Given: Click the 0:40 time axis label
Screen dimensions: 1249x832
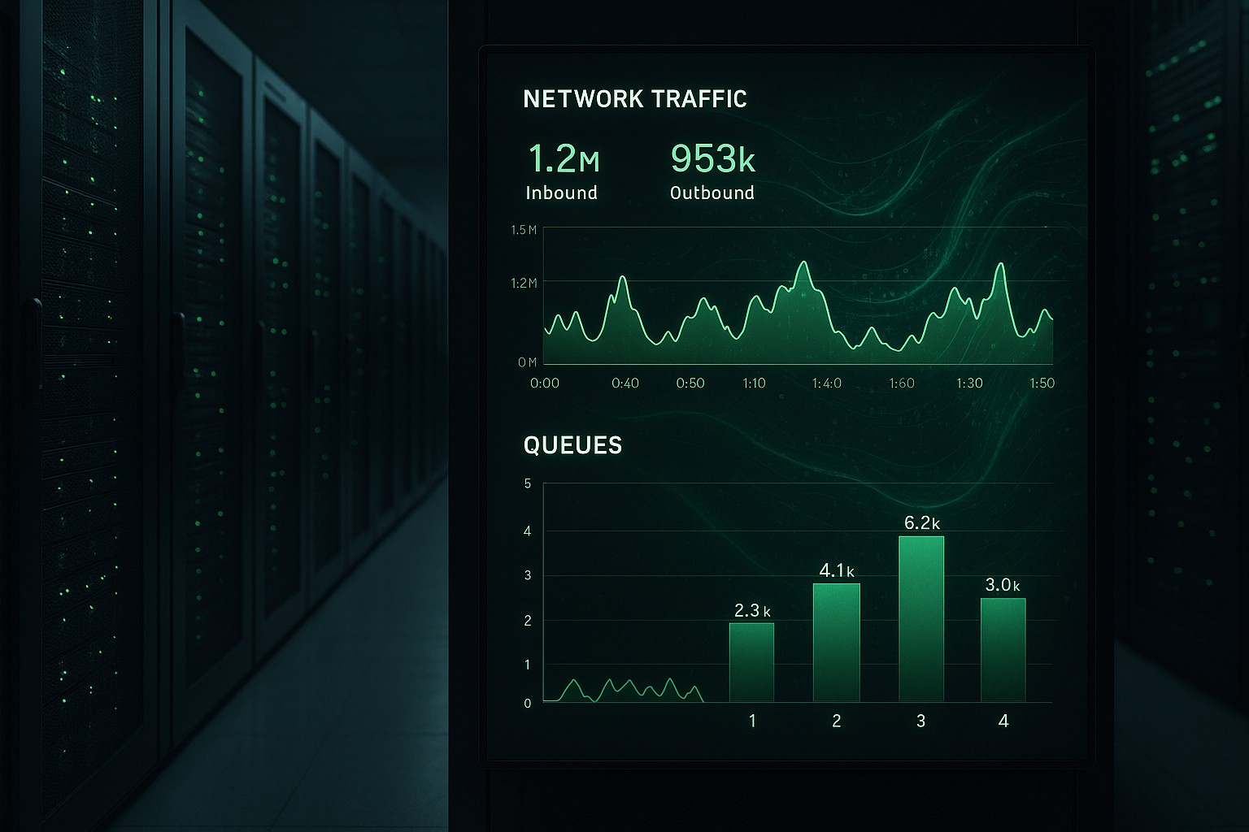Looking at the screenshot, I should coord(625,383).
